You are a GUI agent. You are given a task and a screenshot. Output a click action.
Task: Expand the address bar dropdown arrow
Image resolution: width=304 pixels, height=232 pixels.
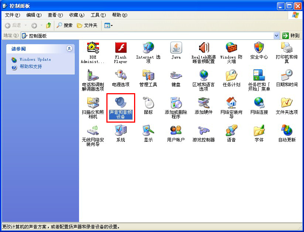click(276, 36)
